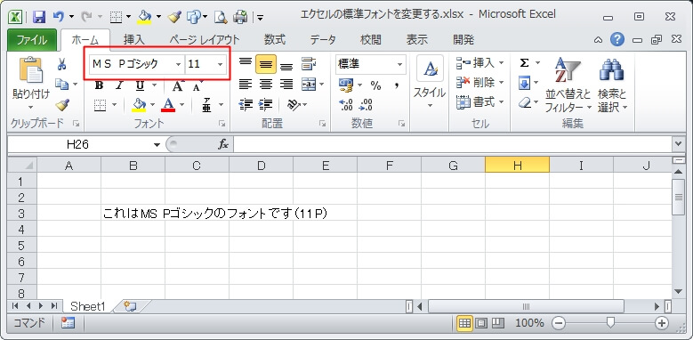Click the Paste clipboard icon
Image resolution: width=693 pixels, height=340 pixels.
[30, 70]
